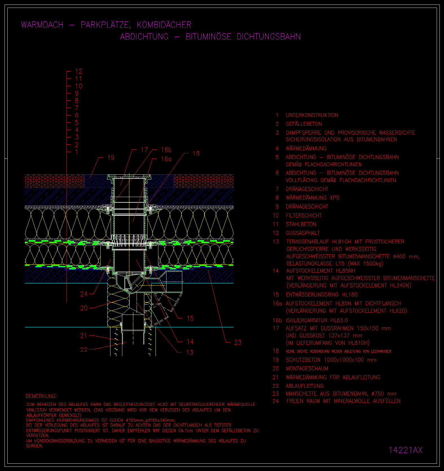
Task: Select legend entry 'SCHUTZBETON 1000x1000x100 mm'
Action: [x=331, y=360]
